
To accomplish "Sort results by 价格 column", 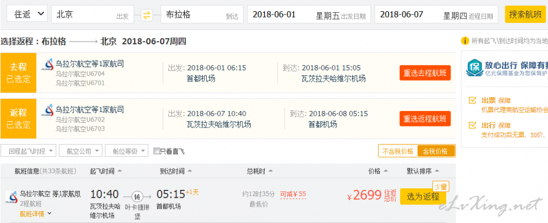I will click(378, 171).
